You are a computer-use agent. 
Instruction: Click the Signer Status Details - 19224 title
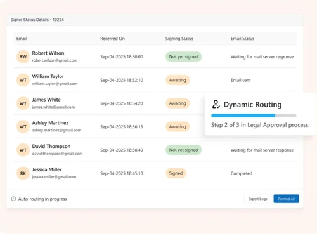pos(37,20)
